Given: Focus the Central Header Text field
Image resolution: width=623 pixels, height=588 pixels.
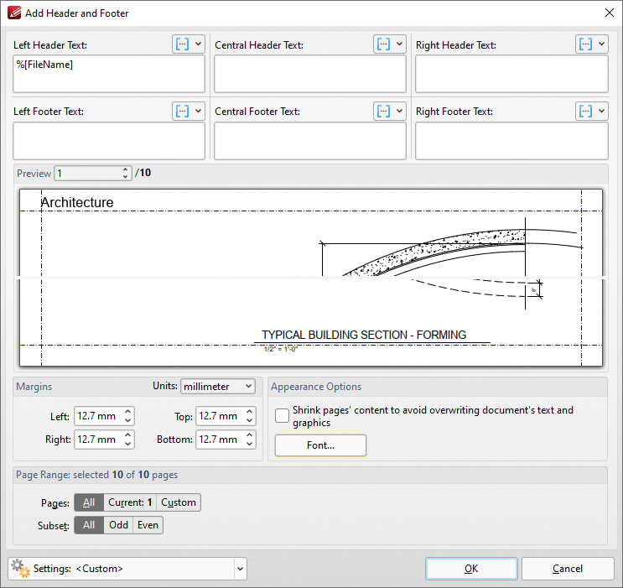Looking at the screenshot, I should click(x=310, y=74).
